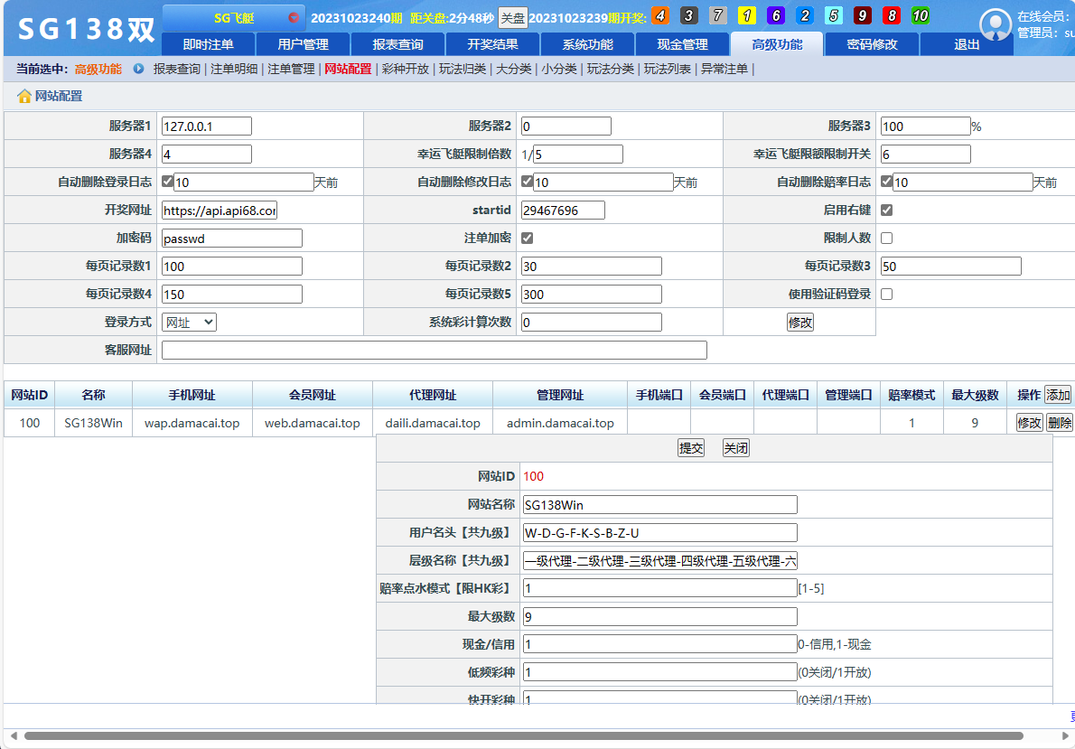
Task: Click dark lottery ball number 3
Action: click(x=689, y=15)
